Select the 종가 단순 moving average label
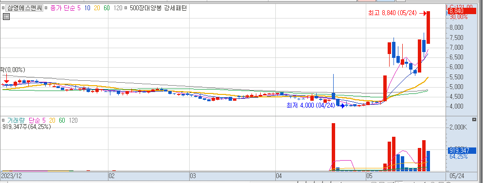The height and width of the screenshot is (183, 483). 63,8
